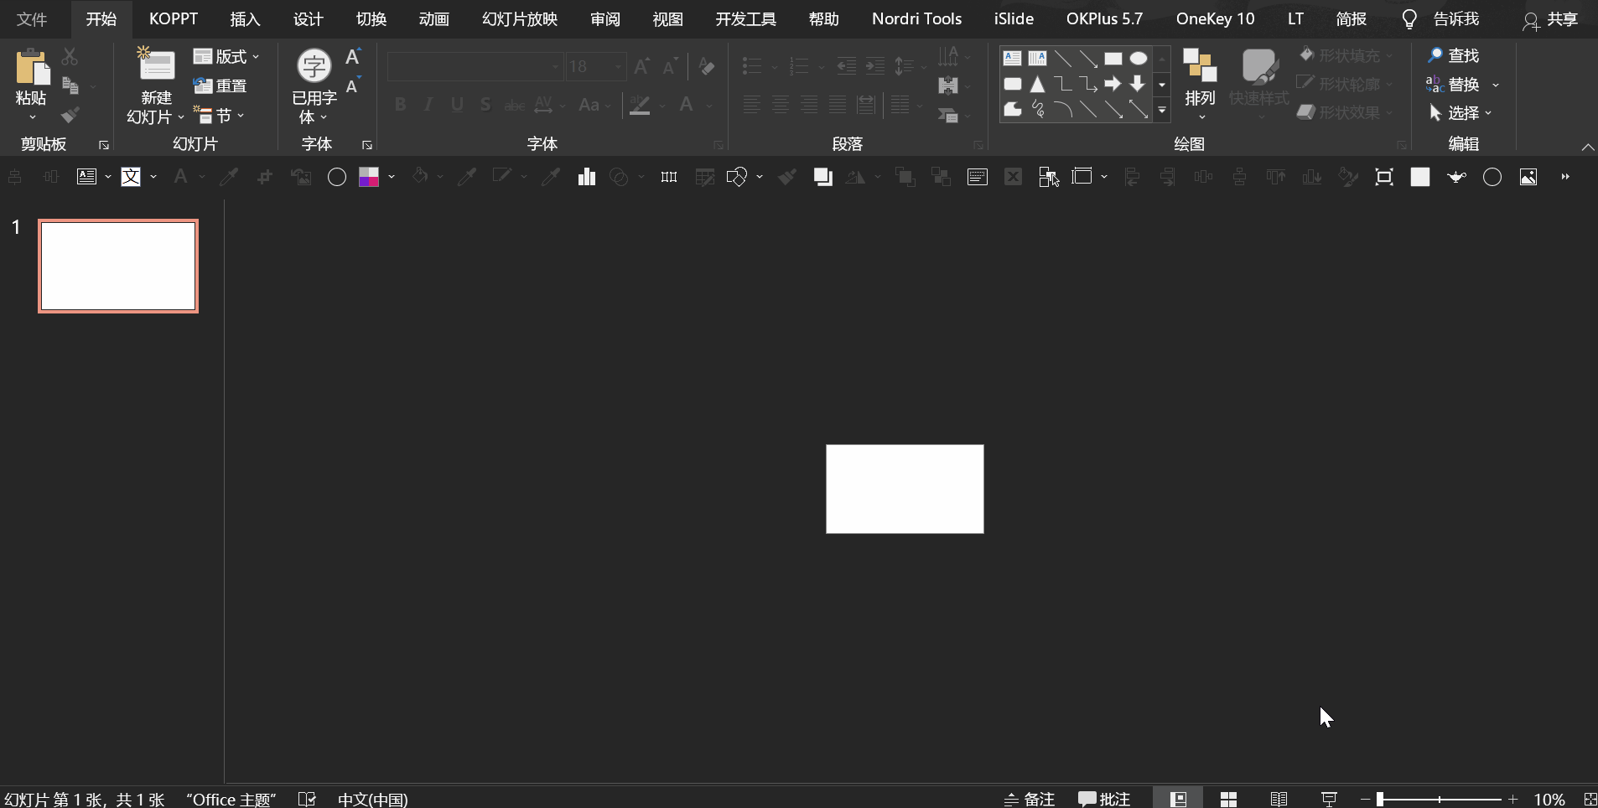This screenshot has width=1598, height=808.
Task: Click the picture icon in quick toolbar
Action: (x=1528, y=177)
